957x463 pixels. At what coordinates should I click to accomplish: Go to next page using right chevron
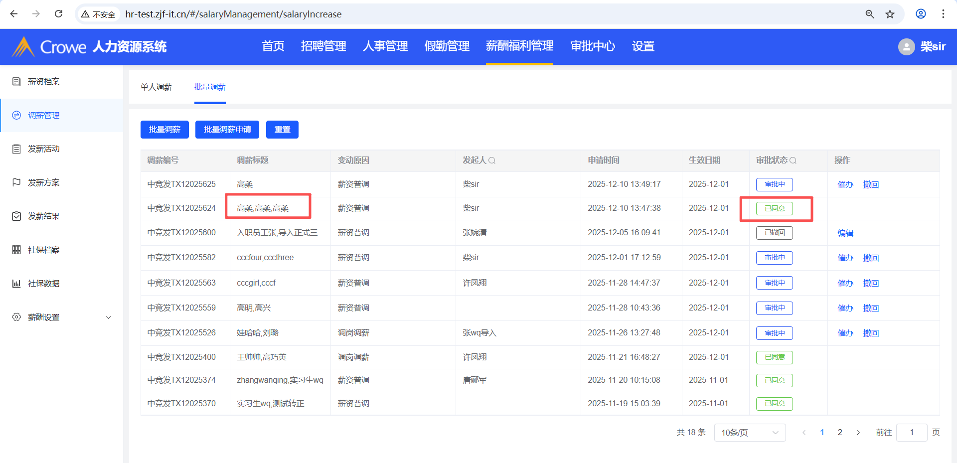click(x=858, y=433)
